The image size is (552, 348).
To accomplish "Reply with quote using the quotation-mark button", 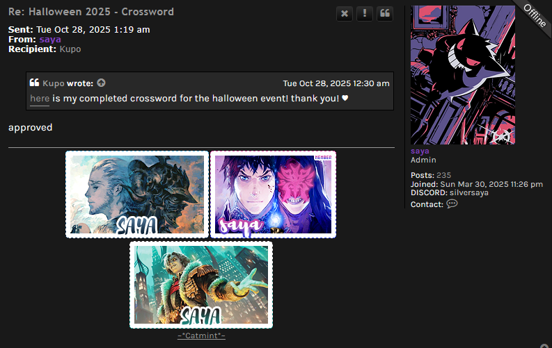I will pyautogui.click(x=385, y=14).
